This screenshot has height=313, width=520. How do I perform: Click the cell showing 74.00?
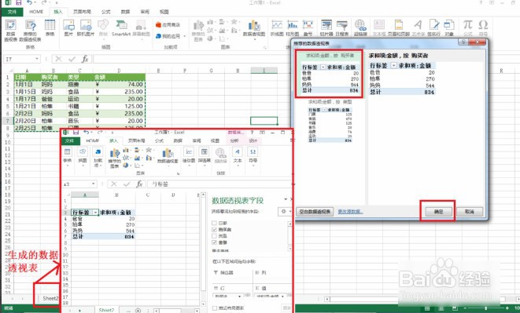click(x=119, y=85)
